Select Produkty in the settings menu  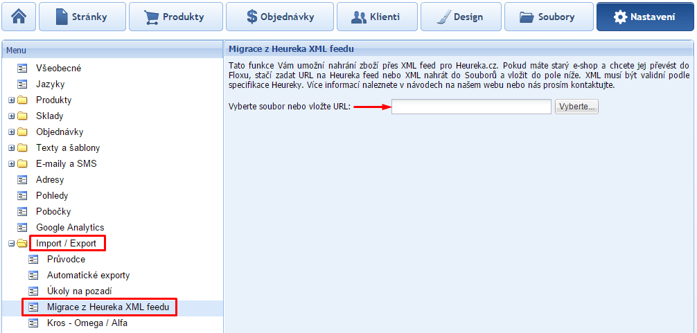pos(54,100)
